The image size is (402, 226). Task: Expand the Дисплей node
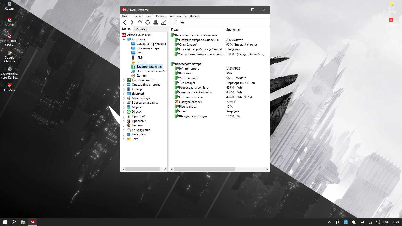pyautogui.click(x=124, y=94)
